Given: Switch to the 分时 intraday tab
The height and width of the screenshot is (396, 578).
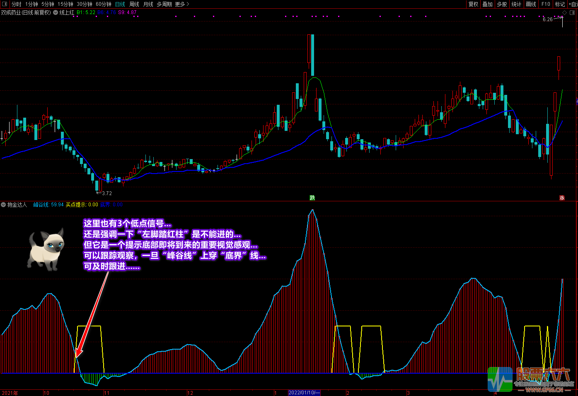Looking at the screenshot, I should coord(17,4).
